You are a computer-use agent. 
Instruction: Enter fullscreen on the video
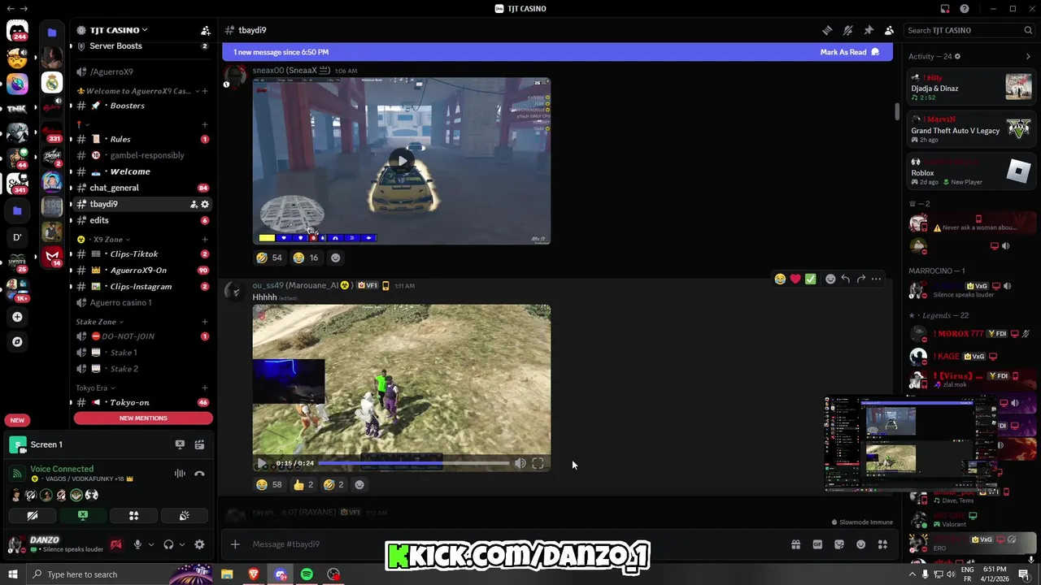coord(538,463)
